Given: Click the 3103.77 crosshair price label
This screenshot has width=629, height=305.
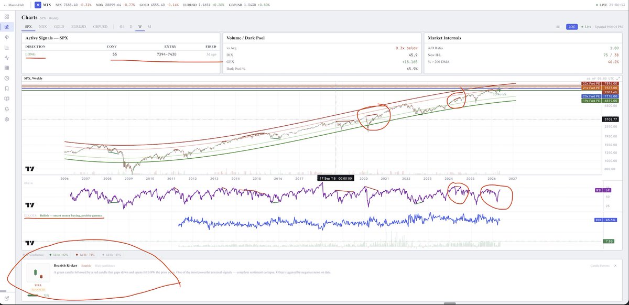Looking at the screenshot, I should [611, 119].
